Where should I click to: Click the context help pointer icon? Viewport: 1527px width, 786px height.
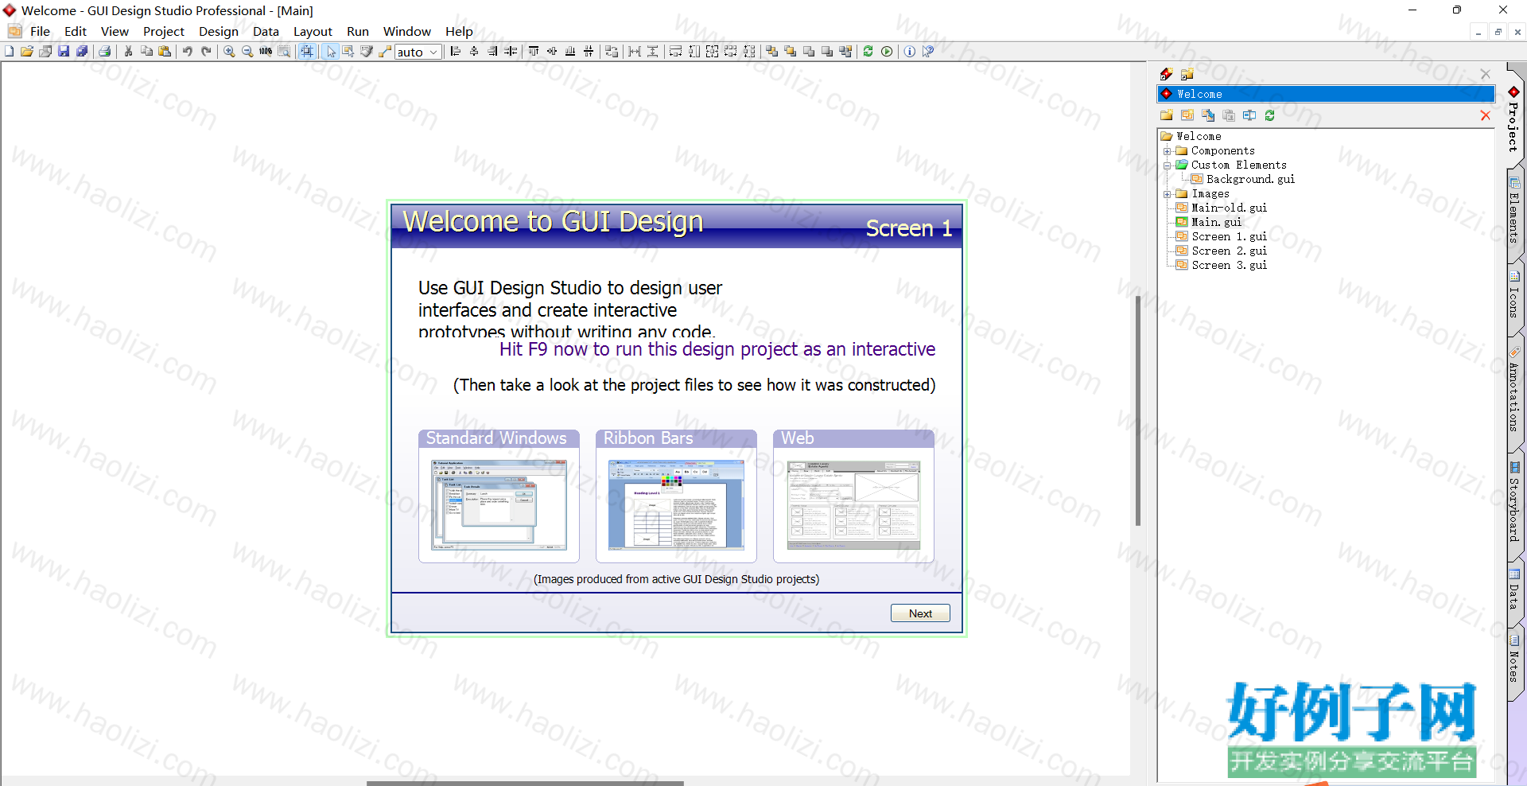point(928,52)
